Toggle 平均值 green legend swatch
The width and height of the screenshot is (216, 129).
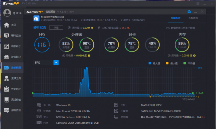pyautogui.click(x=185, y=63)
